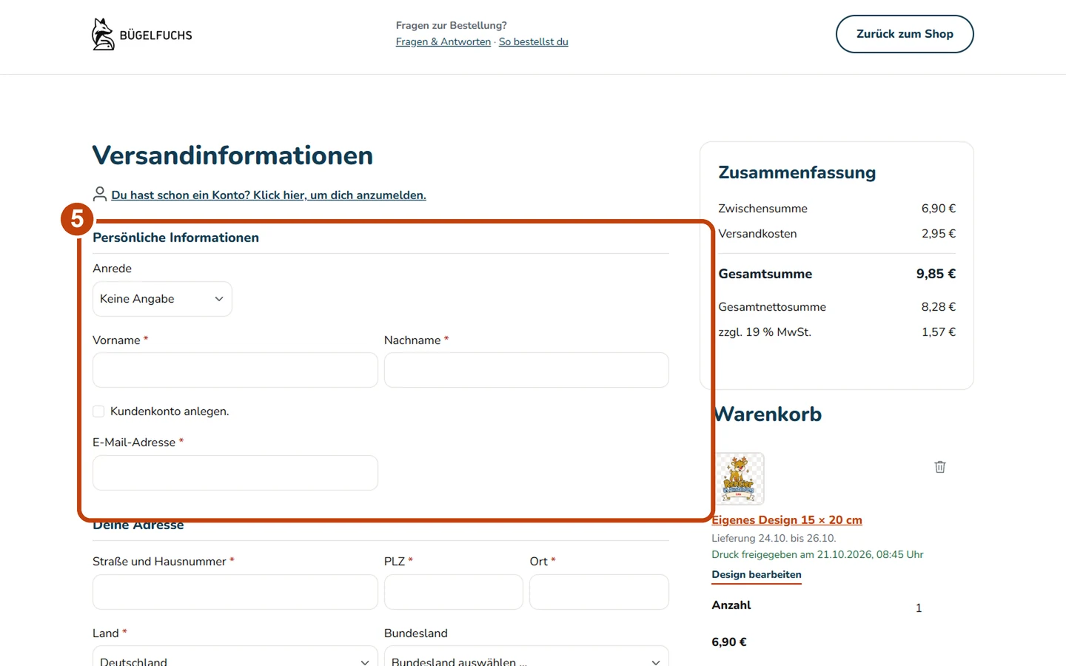
Task: Click the Warenkorb heading
Action: 768,414
